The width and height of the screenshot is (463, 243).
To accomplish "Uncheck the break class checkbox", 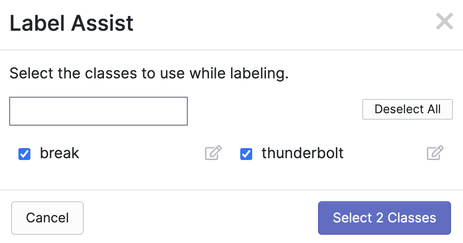I will pos(24,154).
